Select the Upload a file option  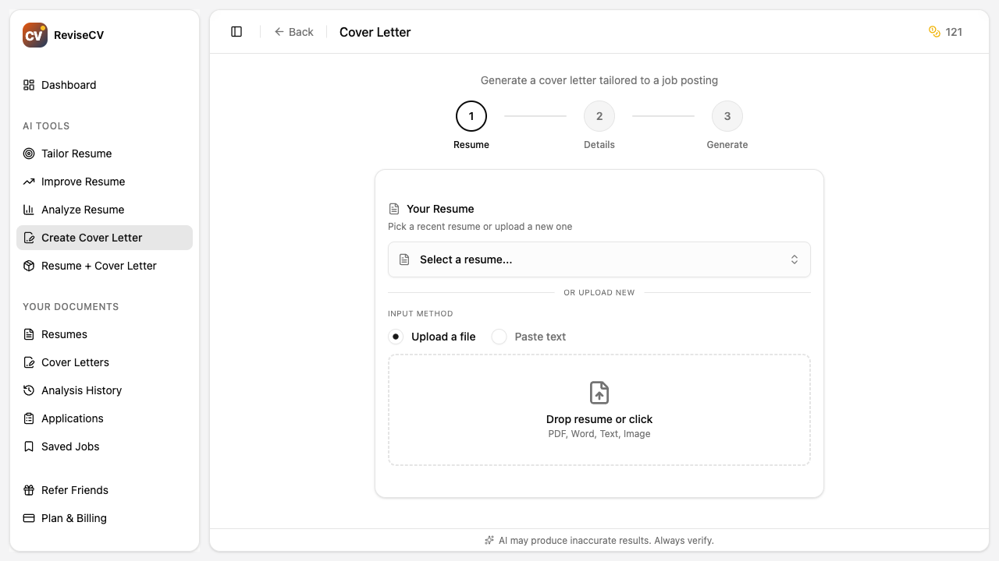coord(396,337)
